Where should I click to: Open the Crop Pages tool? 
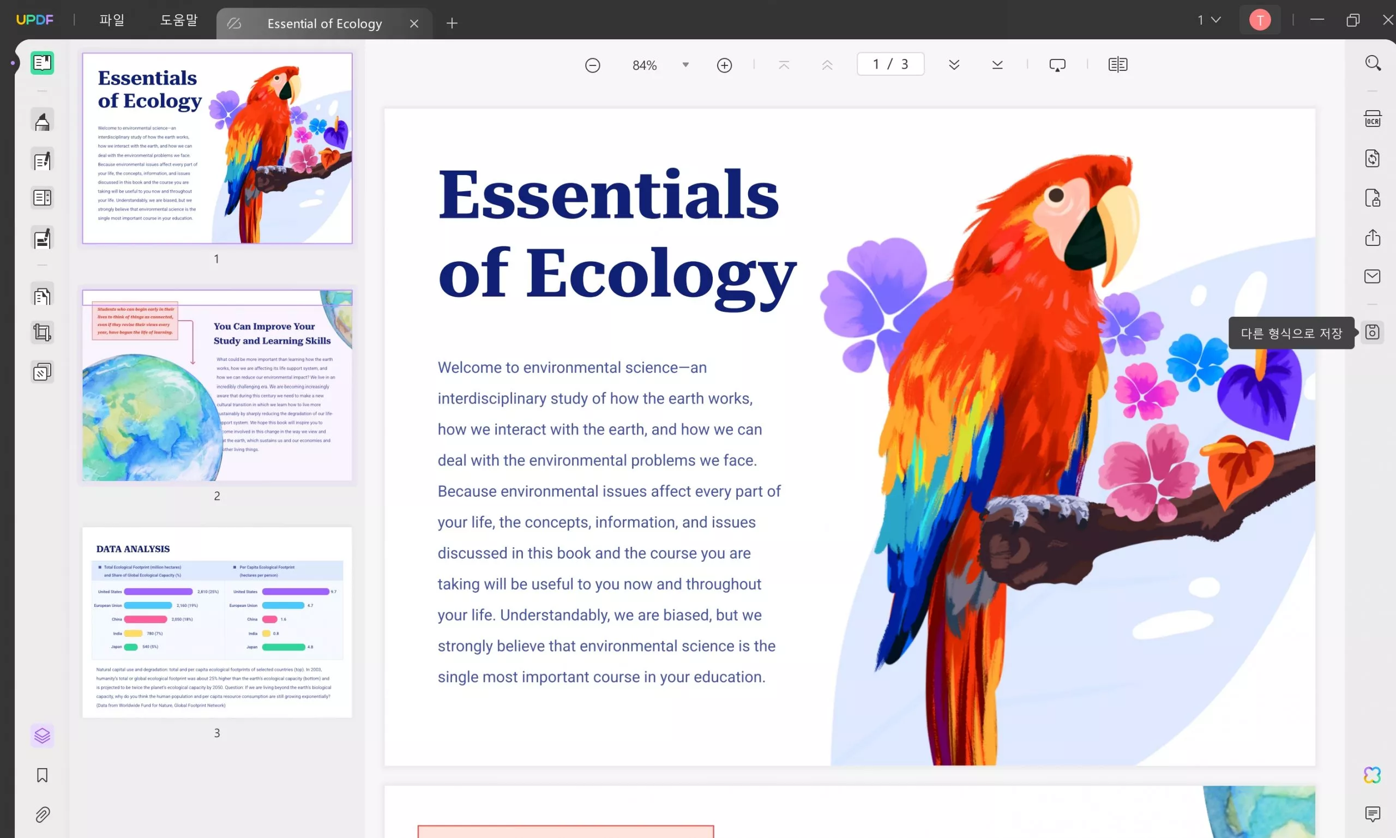[x=43, y=332]
